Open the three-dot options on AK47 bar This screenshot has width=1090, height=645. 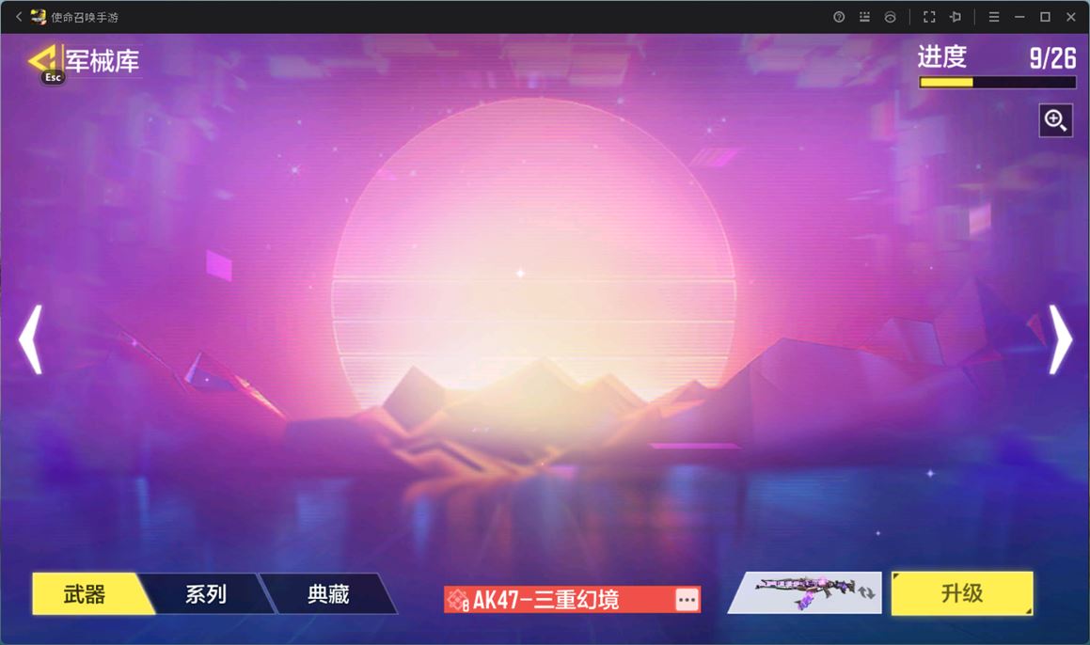687,599
